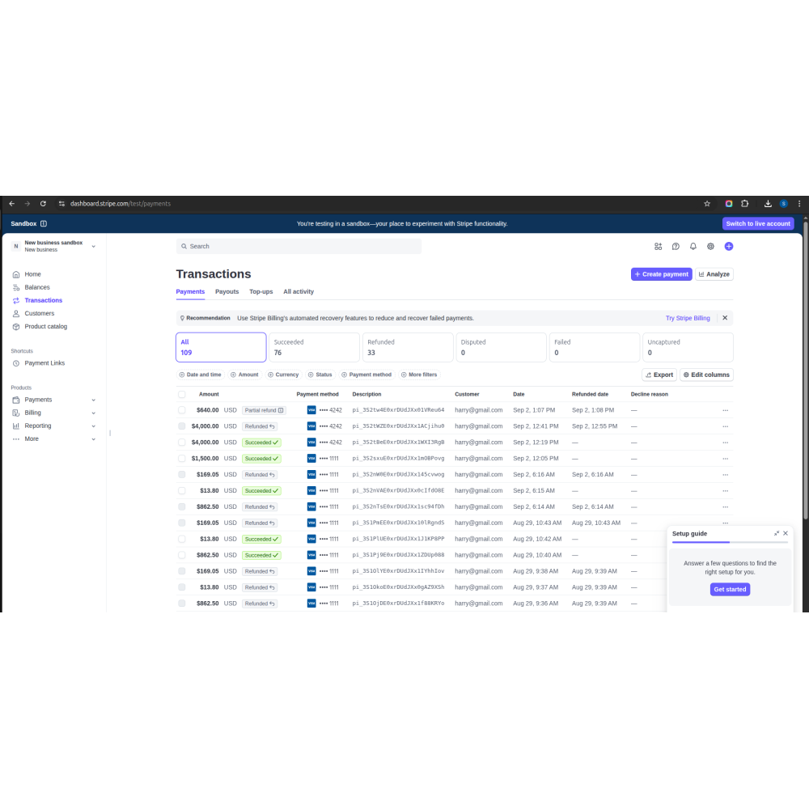Dismiss the Stripe Billing recommendation banner
This screenshot has width=809, height=809.
pyautogui.click(x=725, y=318)
